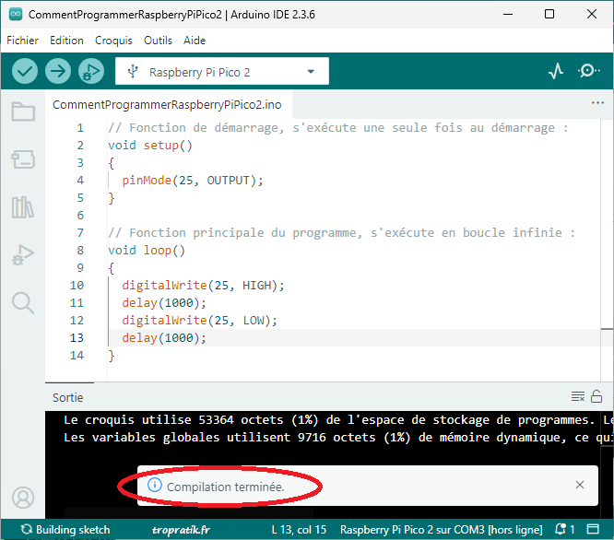
Task: Open the Boards Manager sidebar icon
Action: tap(23, 159)
